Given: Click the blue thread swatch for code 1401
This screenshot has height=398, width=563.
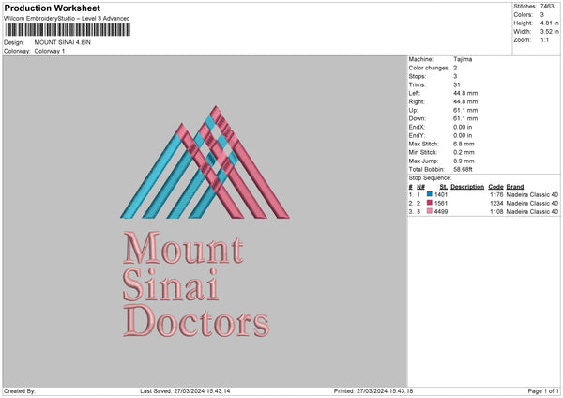Looking at the screenshot, I should pos(430,194).
